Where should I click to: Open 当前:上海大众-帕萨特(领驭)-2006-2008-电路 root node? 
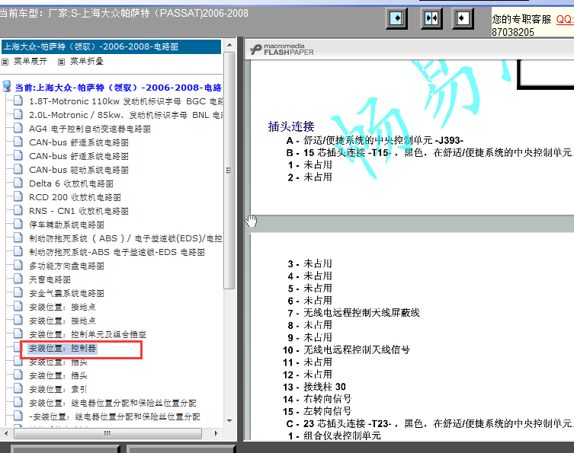click(x=118, y=88)
